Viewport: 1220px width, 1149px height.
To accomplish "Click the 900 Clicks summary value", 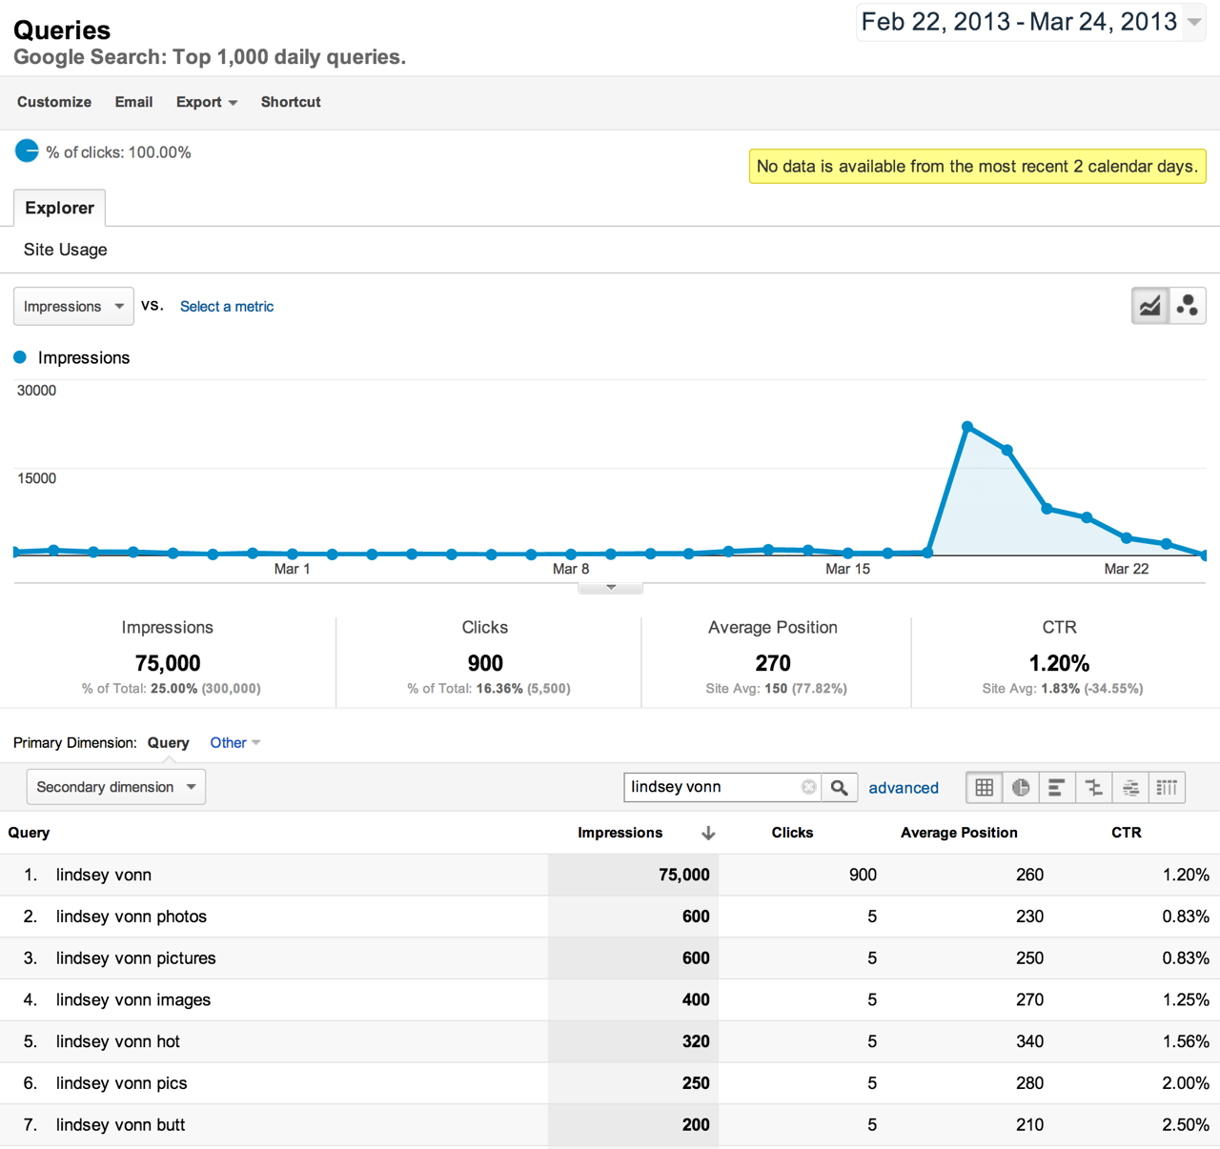I will point(485,663).
